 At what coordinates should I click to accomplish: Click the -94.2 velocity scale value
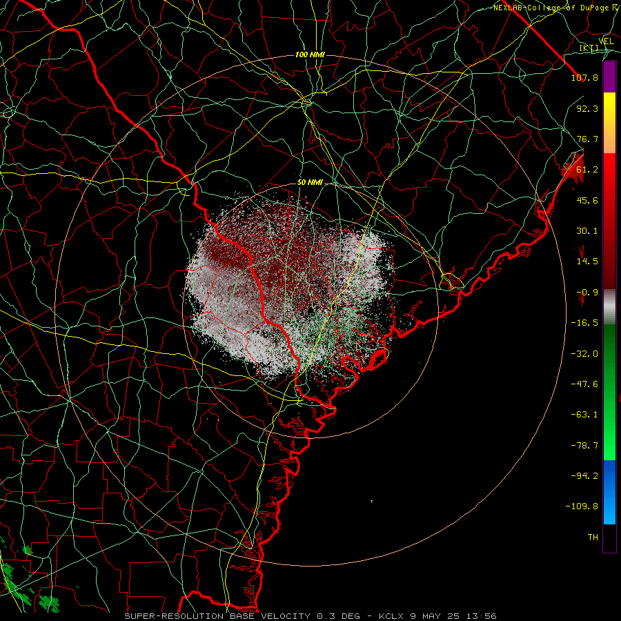pos(584,476)
